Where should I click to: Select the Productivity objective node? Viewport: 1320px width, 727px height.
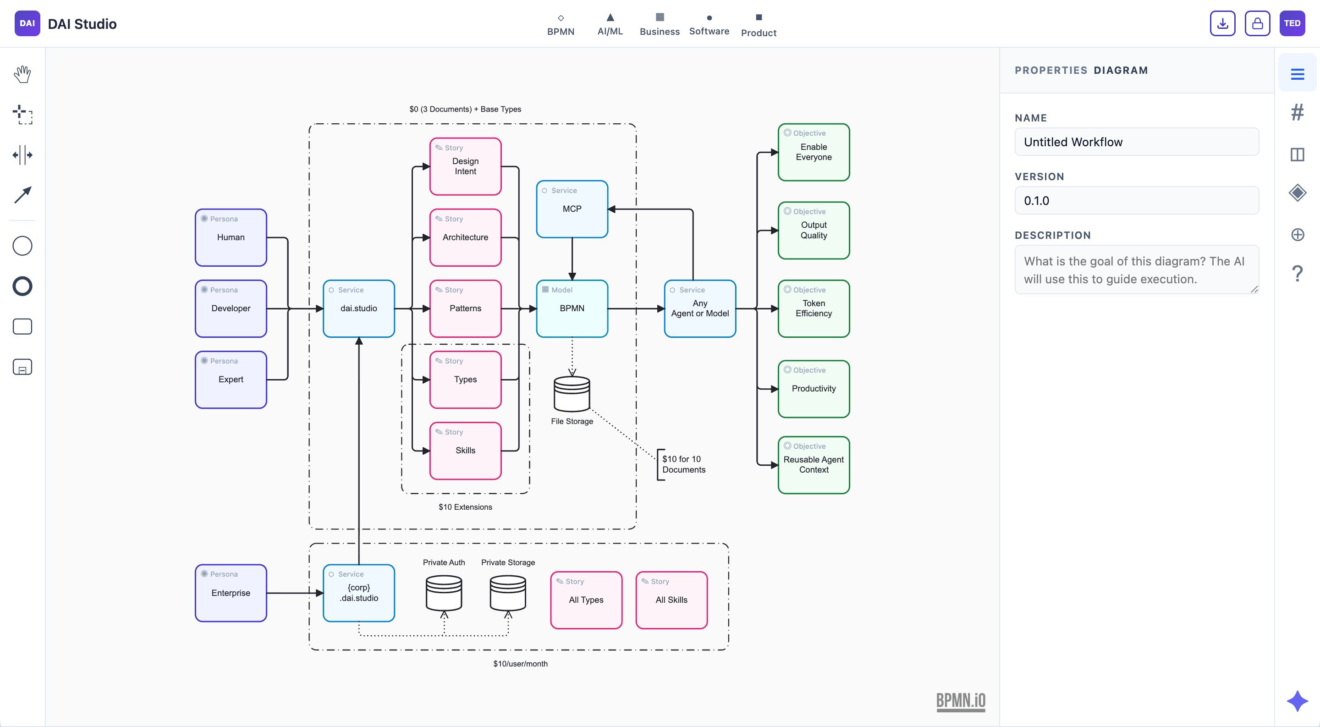[814, 389]
